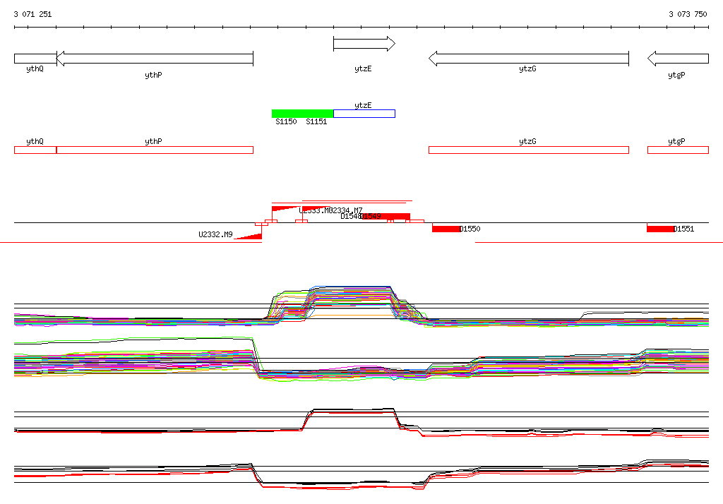The height and width of the screenshot is (504, 723).
Task: Click the green S1150/S1151 segment bar
Action: (x=302, y=114)
